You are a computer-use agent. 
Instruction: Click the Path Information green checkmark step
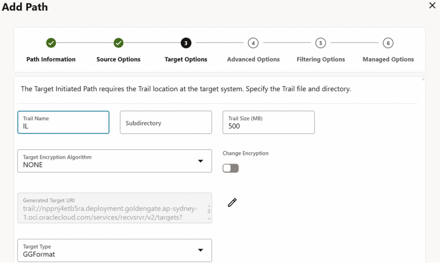click(x=51, y=43)
